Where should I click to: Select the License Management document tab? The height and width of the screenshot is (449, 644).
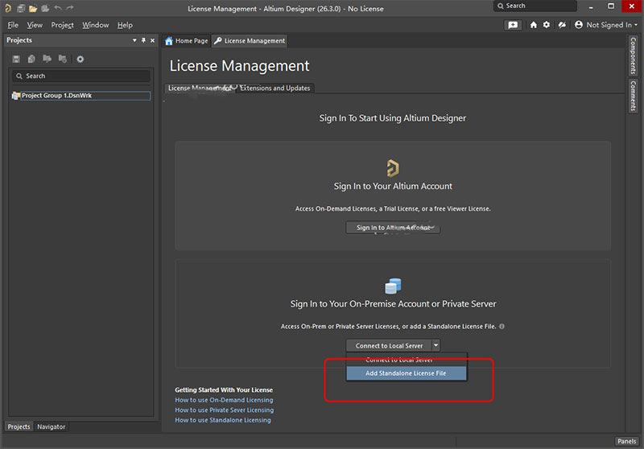click(250, 40)
